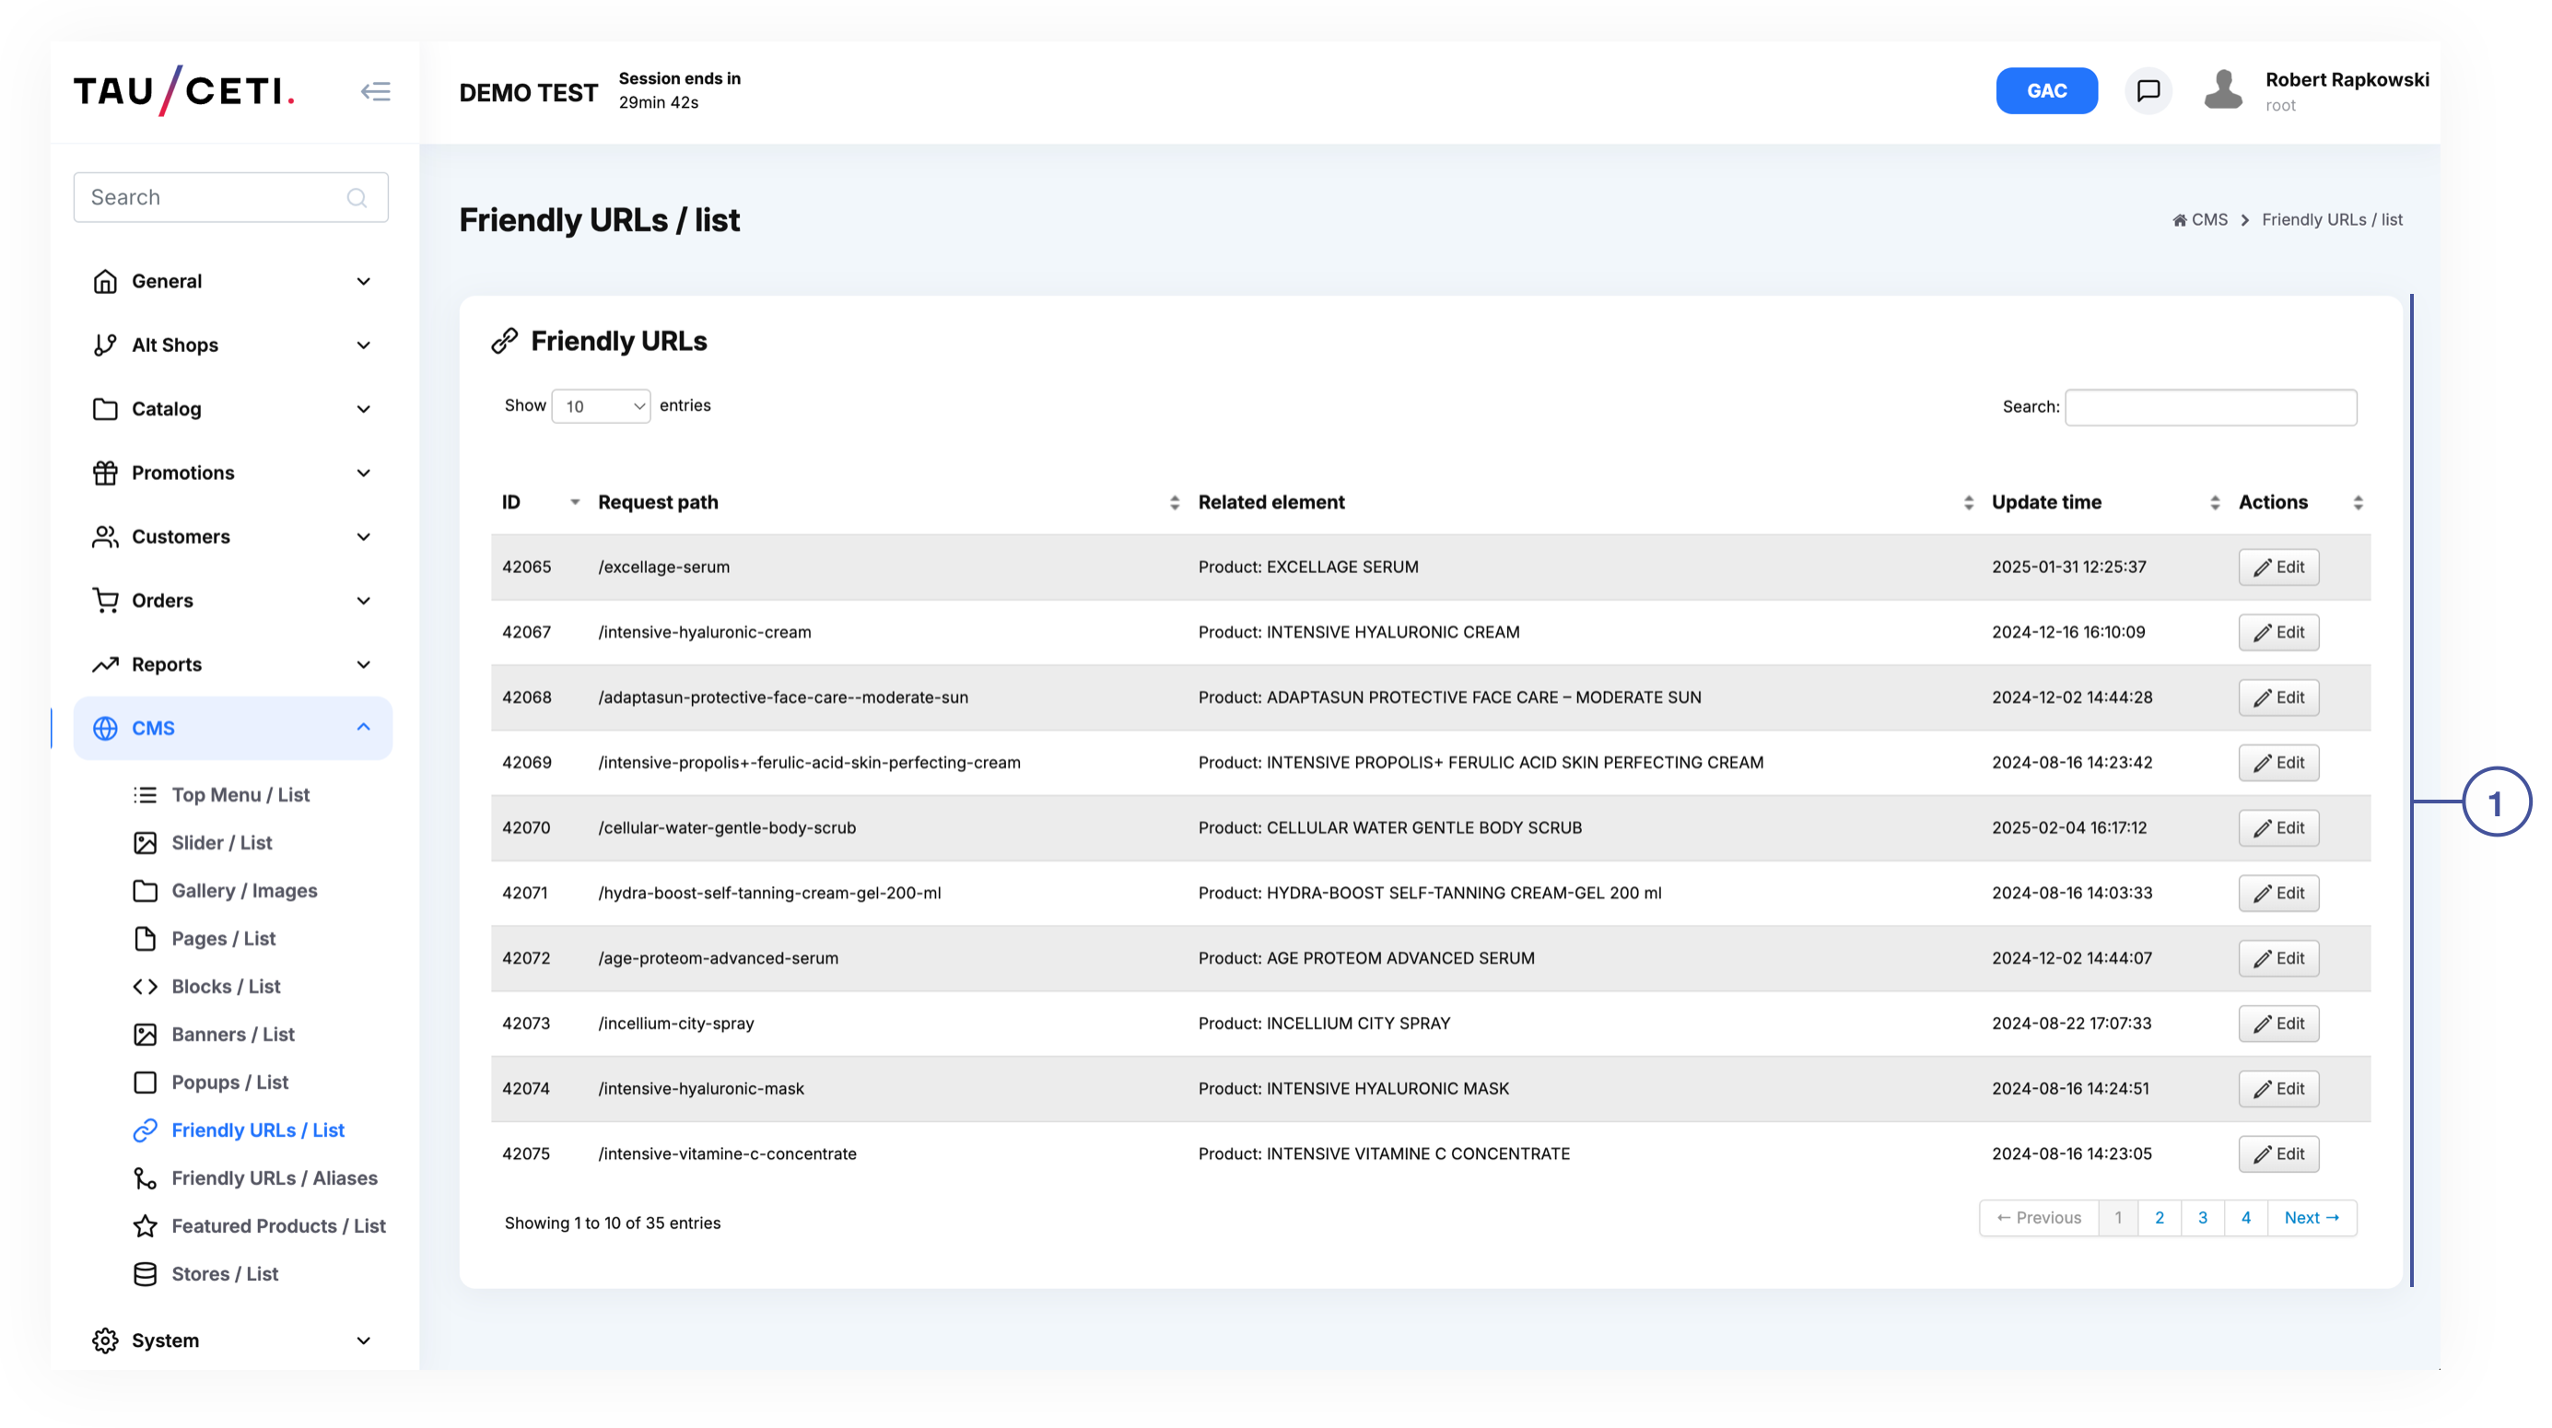This screenshot has height=1428, width=2552.
Task: Collapse the CMS menu section
Action: [x=363, y=729]
